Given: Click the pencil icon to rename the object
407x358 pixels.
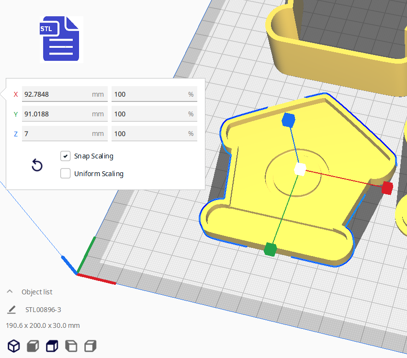Looking at the screenshot, I should pyautogui.click(x=12, y=310).
